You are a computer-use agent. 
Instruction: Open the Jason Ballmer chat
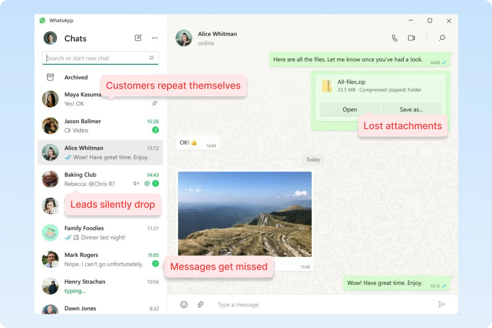click(x=100, y=125)
